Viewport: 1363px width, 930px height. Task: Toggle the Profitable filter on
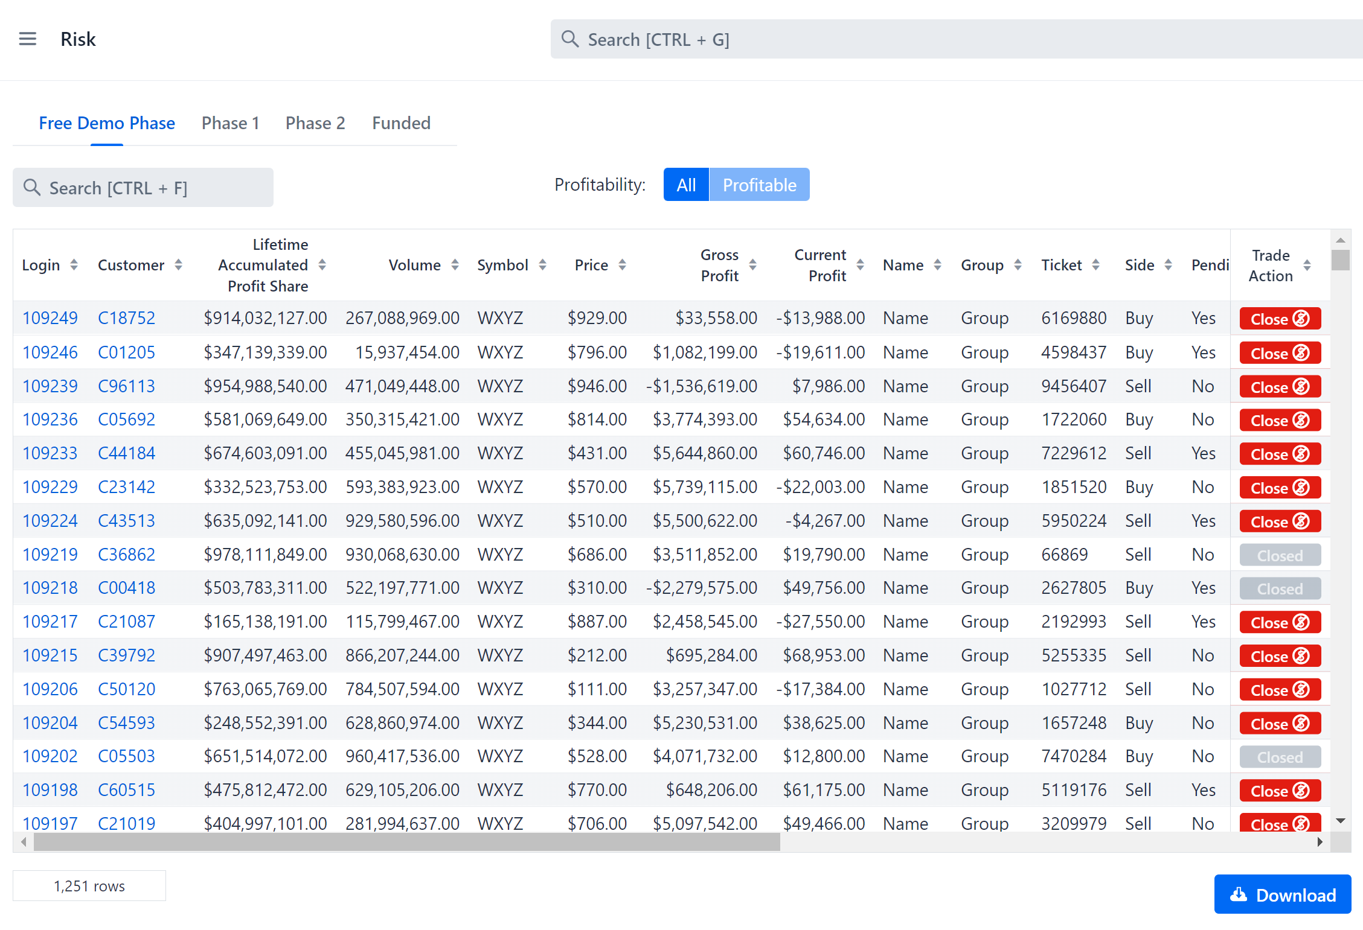tap(759, 185)
